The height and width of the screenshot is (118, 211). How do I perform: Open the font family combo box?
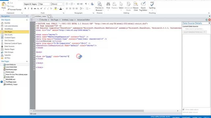(31, 4)
